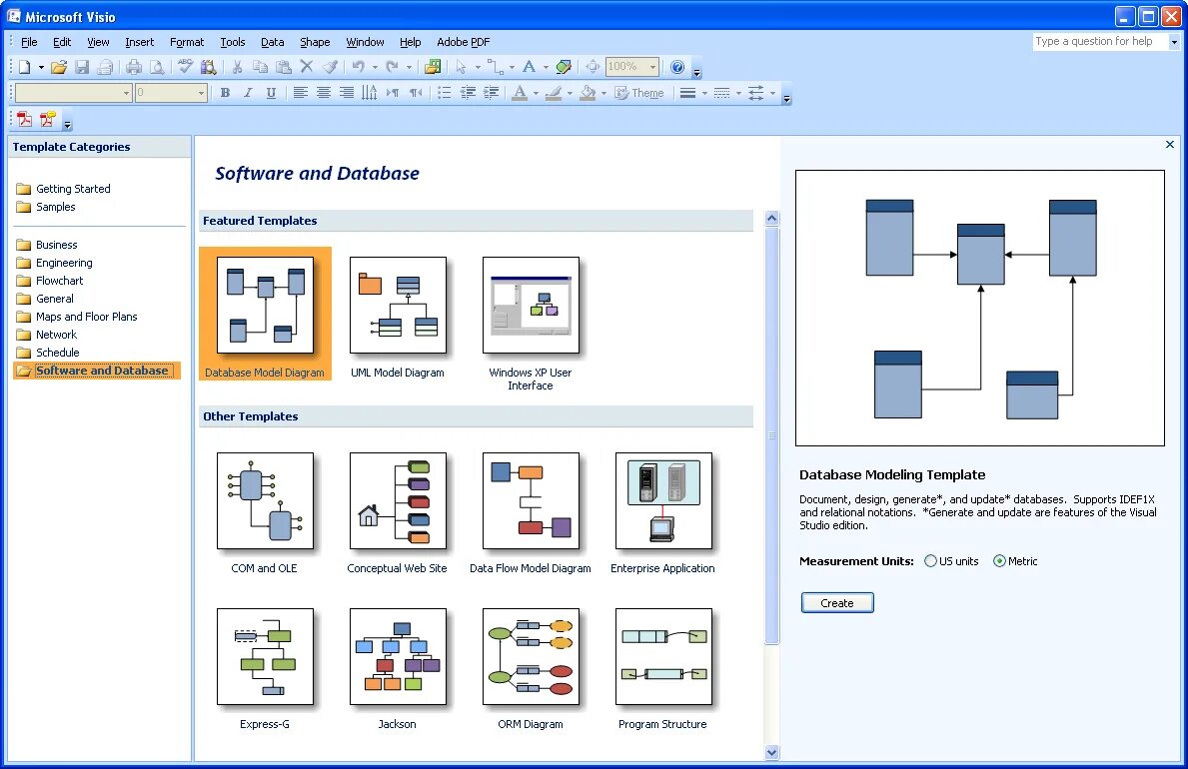Click the line color pen swatch
The image size is (1188, 769).
[x=554, y=93]
